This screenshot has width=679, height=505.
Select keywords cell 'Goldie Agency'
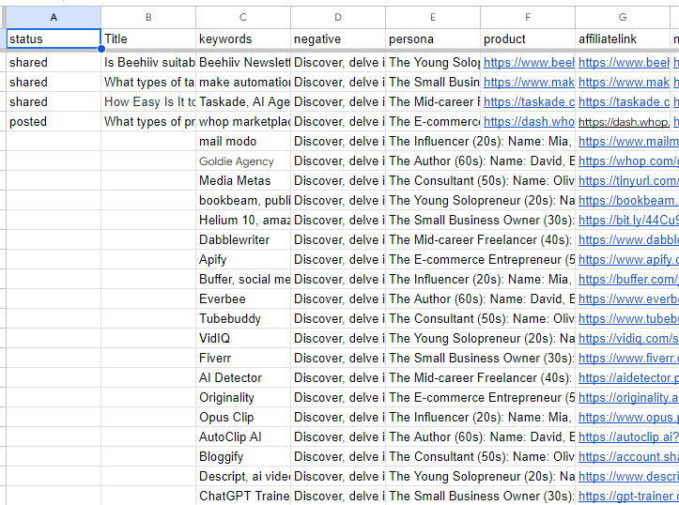(243, 161)
